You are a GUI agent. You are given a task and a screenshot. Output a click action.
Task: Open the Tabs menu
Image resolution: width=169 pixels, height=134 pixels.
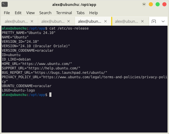tap(80, 13)
